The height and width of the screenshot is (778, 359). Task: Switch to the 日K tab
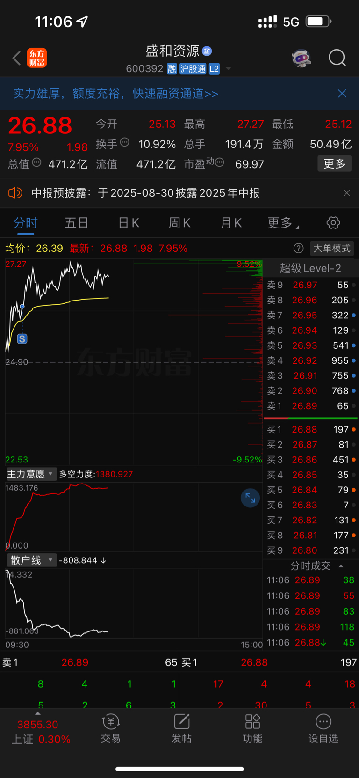(129, 223)
